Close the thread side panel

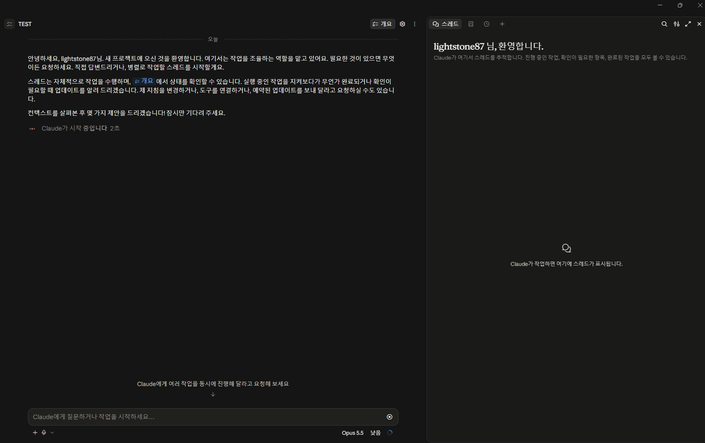coord(699,24)
